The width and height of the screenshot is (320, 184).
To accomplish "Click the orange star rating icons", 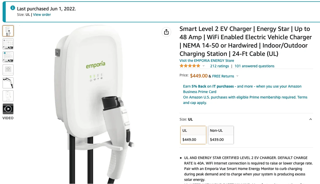I will tap(190, 66).
